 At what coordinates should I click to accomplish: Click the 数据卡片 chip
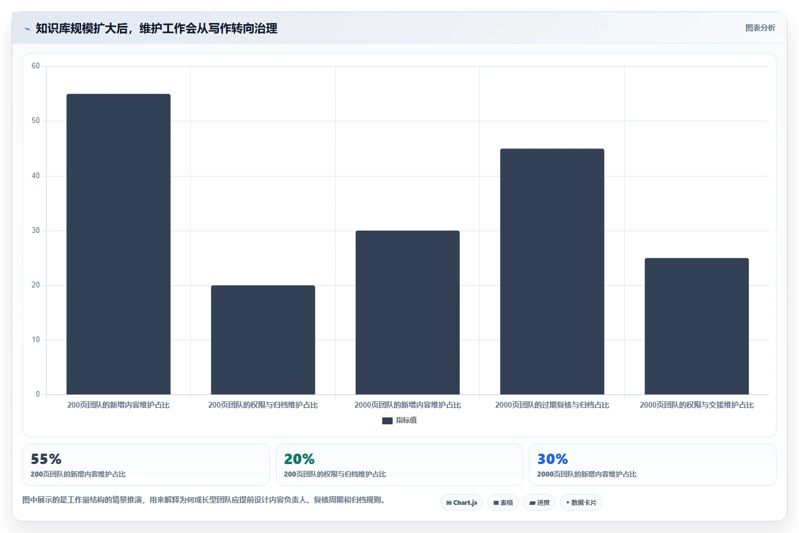pos(581,503)
